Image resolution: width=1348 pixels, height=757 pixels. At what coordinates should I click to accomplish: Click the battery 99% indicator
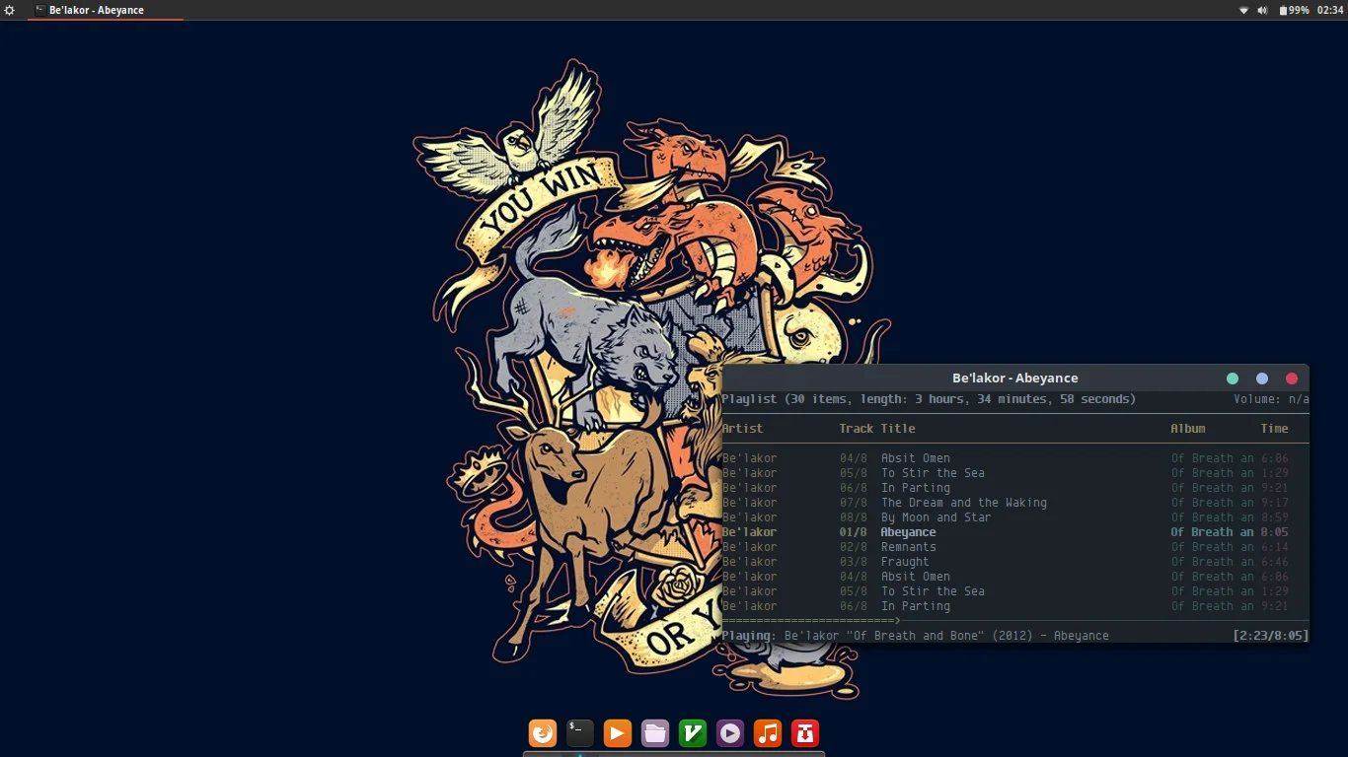click(x=1294, y=10)
